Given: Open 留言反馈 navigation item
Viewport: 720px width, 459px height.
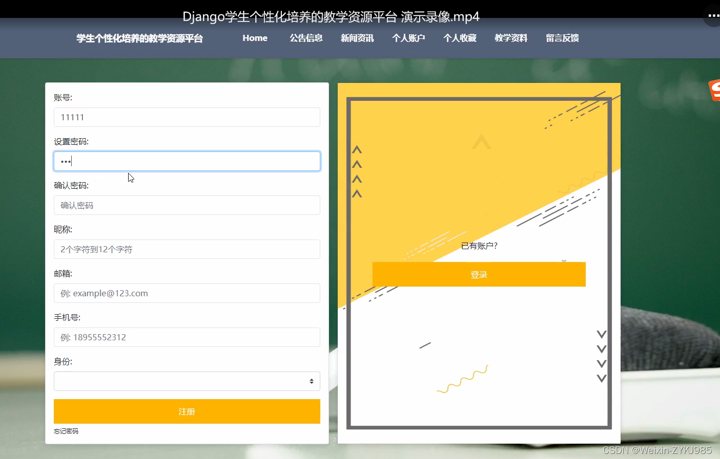Looking at the screenshot, I should [562, 38].
